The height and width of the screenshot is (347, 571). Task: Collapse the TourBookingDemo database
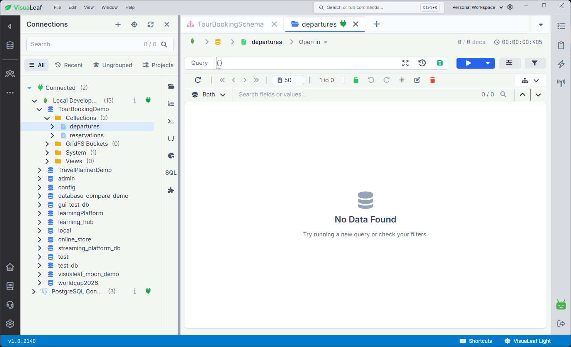(x=39, y=109)
